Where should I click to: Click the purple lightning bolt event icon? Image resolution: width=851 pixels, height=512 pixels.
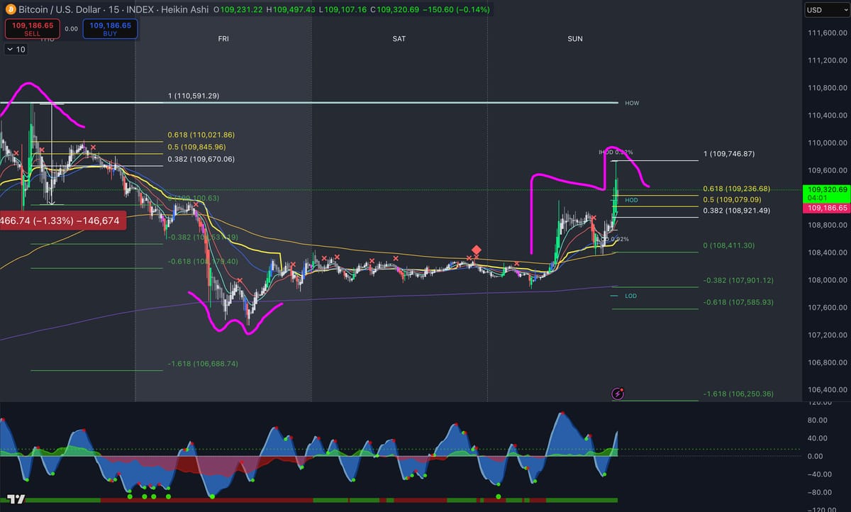click(618, 393)
